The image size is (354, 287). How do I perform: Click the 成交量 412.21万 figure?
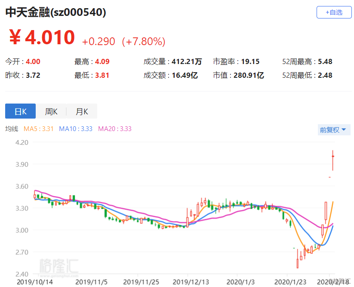point(187,61)
